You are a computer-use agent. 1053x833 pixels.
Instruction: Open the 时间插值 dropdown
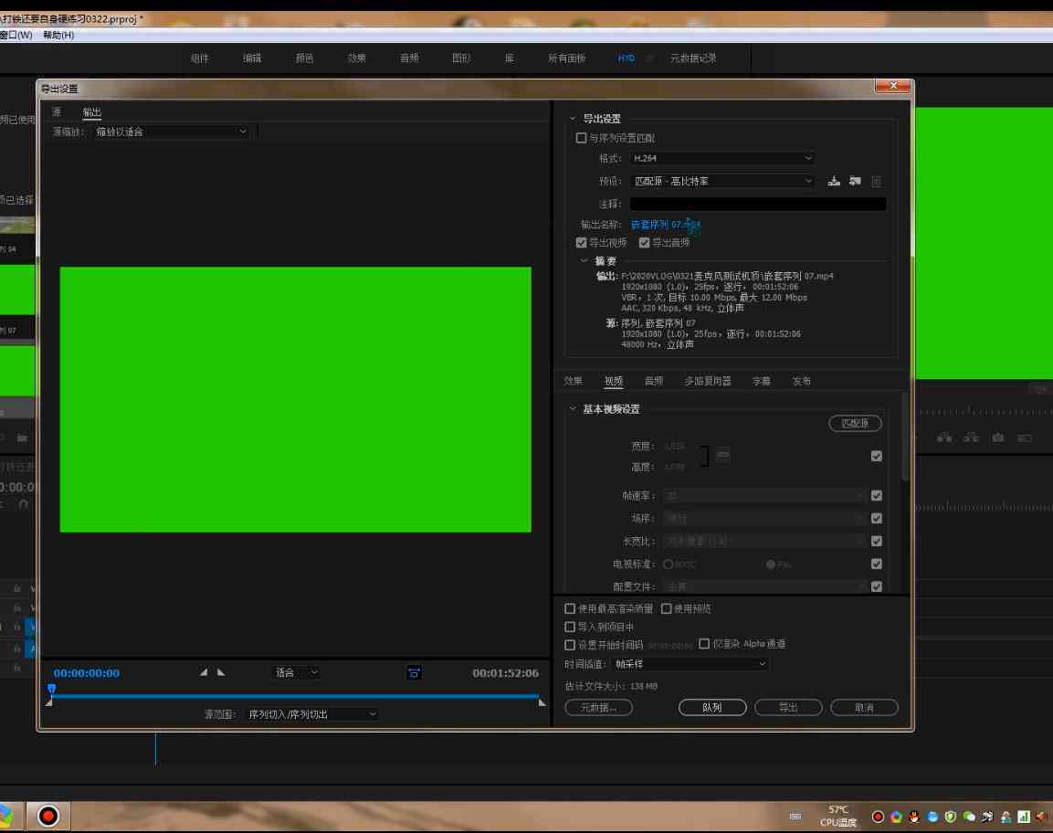[x=690, y=664]
